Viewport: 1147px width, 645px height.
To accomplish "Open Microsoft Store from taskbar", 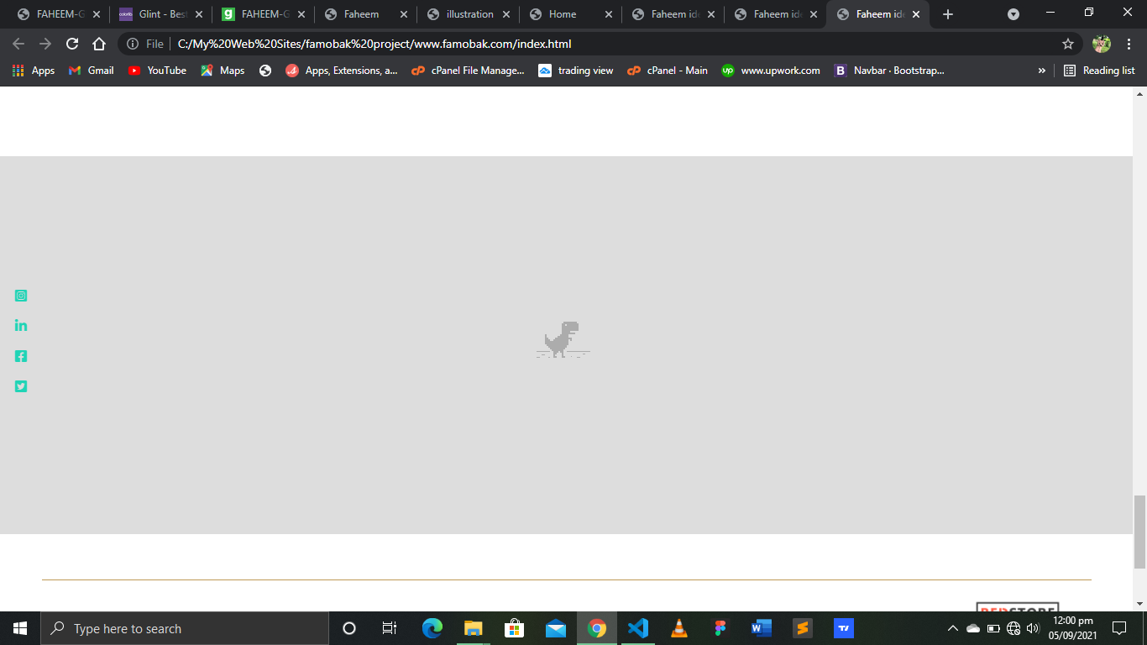I will click(x=515, y=628).
